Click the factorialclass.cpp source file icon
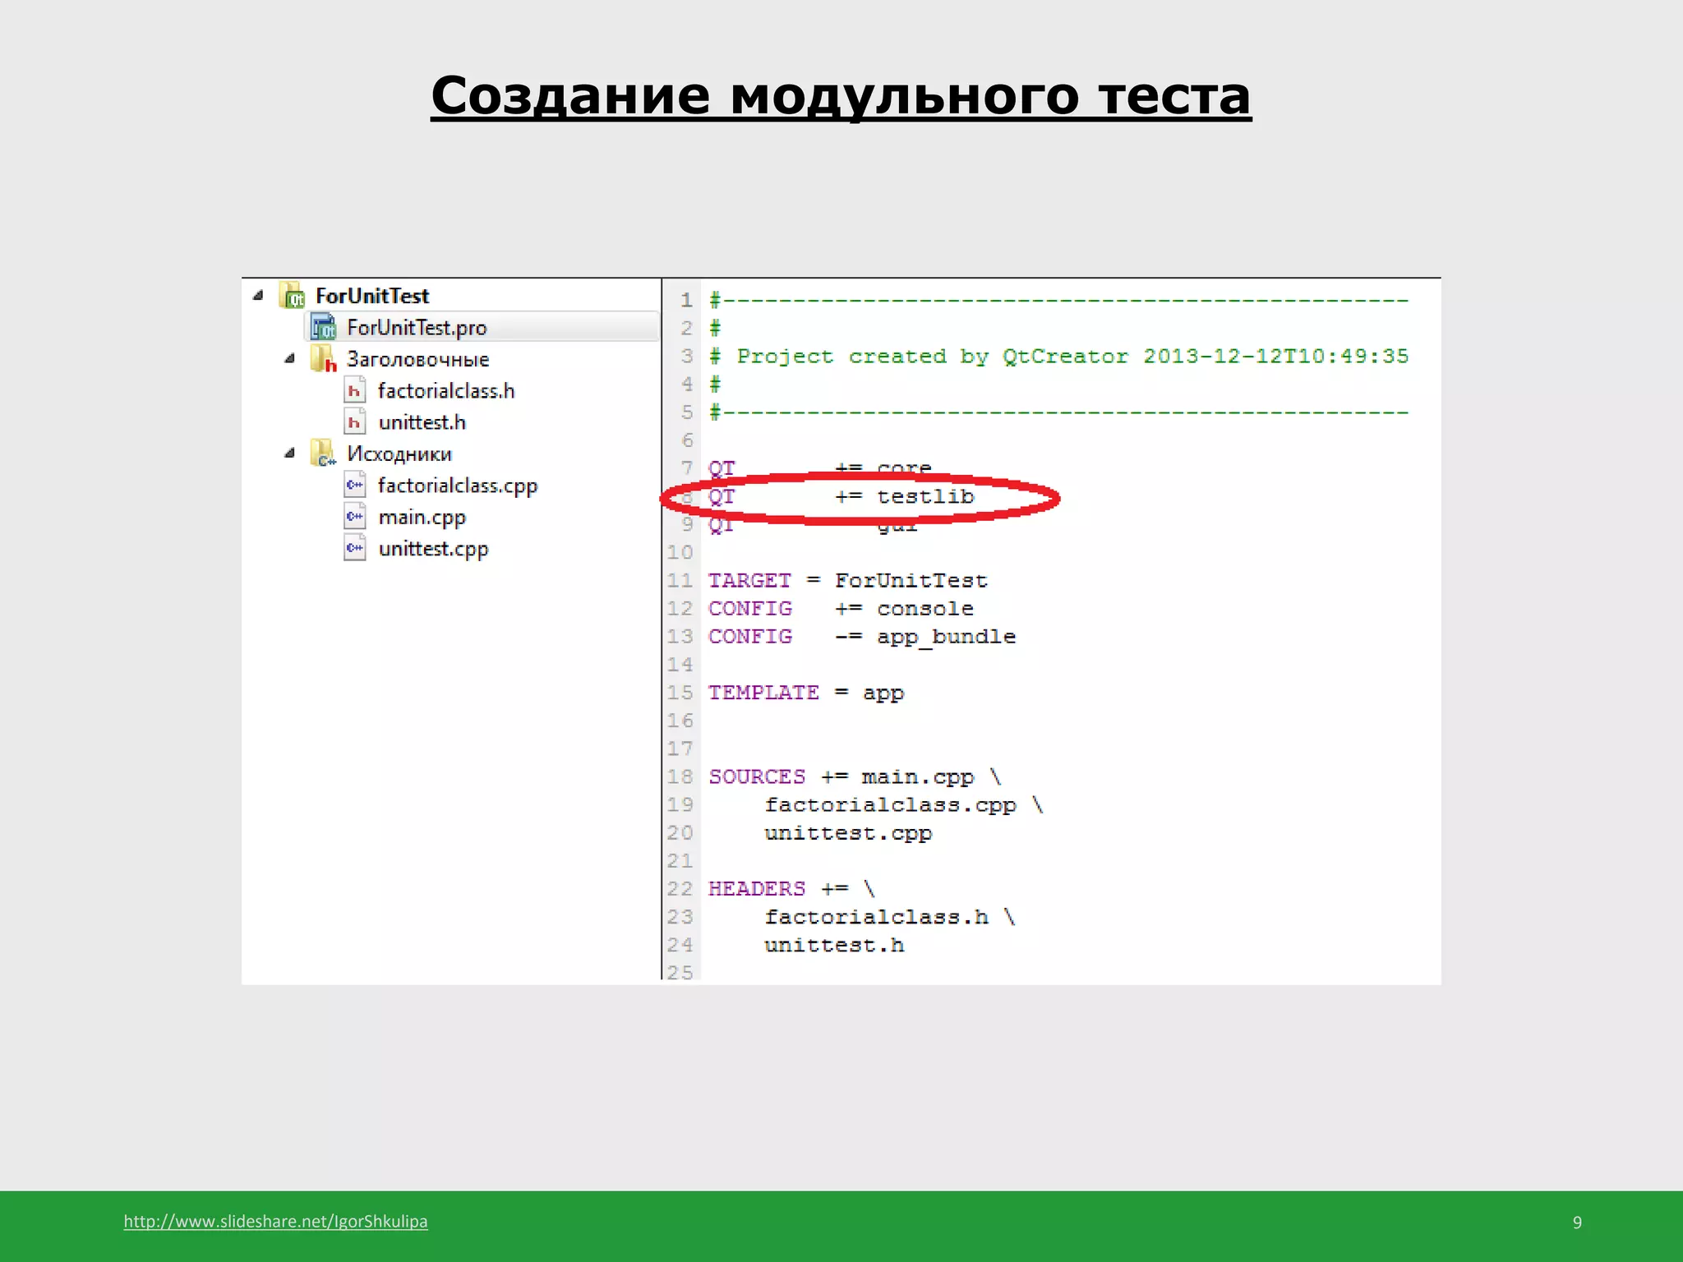The width and height of the screenshot is (1683, 1262). (354, 485)
